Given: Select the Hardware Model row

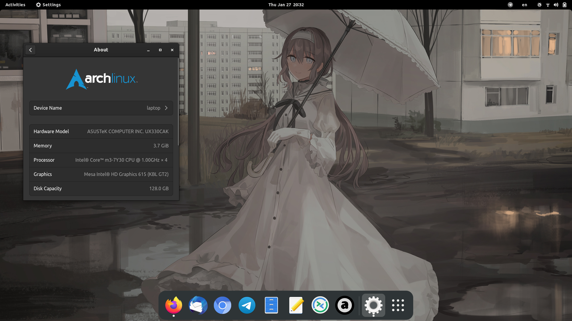Looking at the screenshot, I should 101,131.
